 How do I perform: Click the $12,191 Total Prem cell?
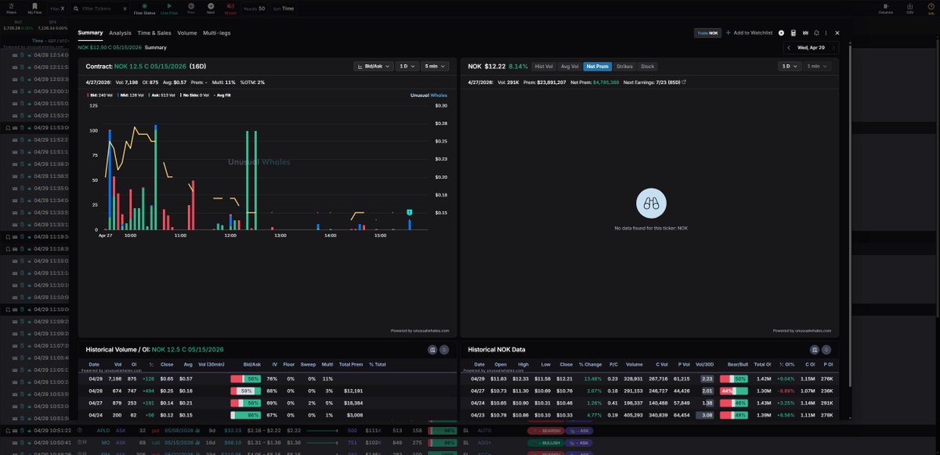(354, 390)
